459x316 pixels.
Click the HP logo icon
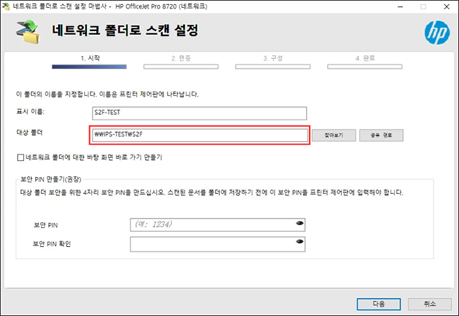coord(437,33)
